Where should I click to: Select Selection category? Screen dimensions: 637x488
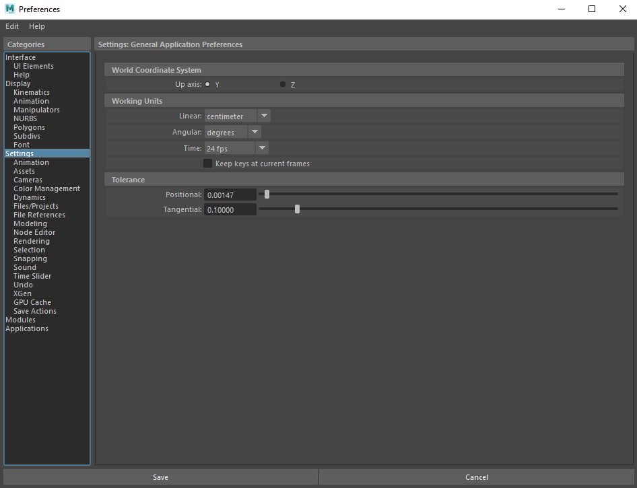tap(29, 250)
